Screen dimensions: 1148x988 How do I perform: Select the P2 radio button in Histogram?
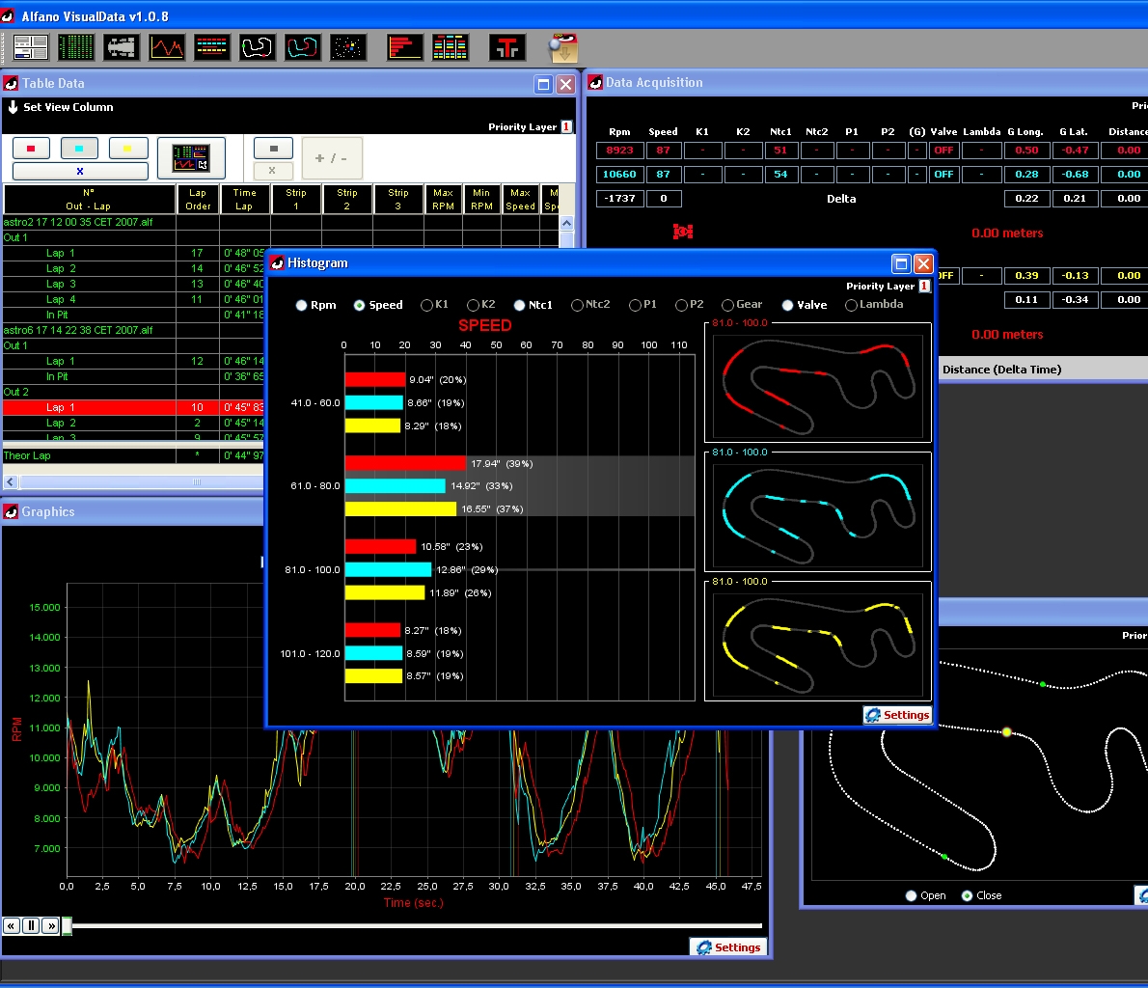pyautogui.click(x=681, y=306)
